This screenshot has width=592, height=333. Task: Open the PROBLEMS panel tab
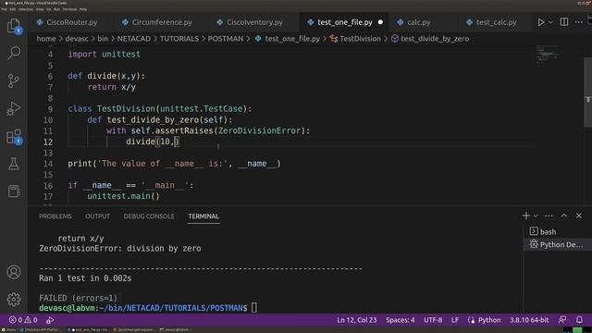(55, 216)
